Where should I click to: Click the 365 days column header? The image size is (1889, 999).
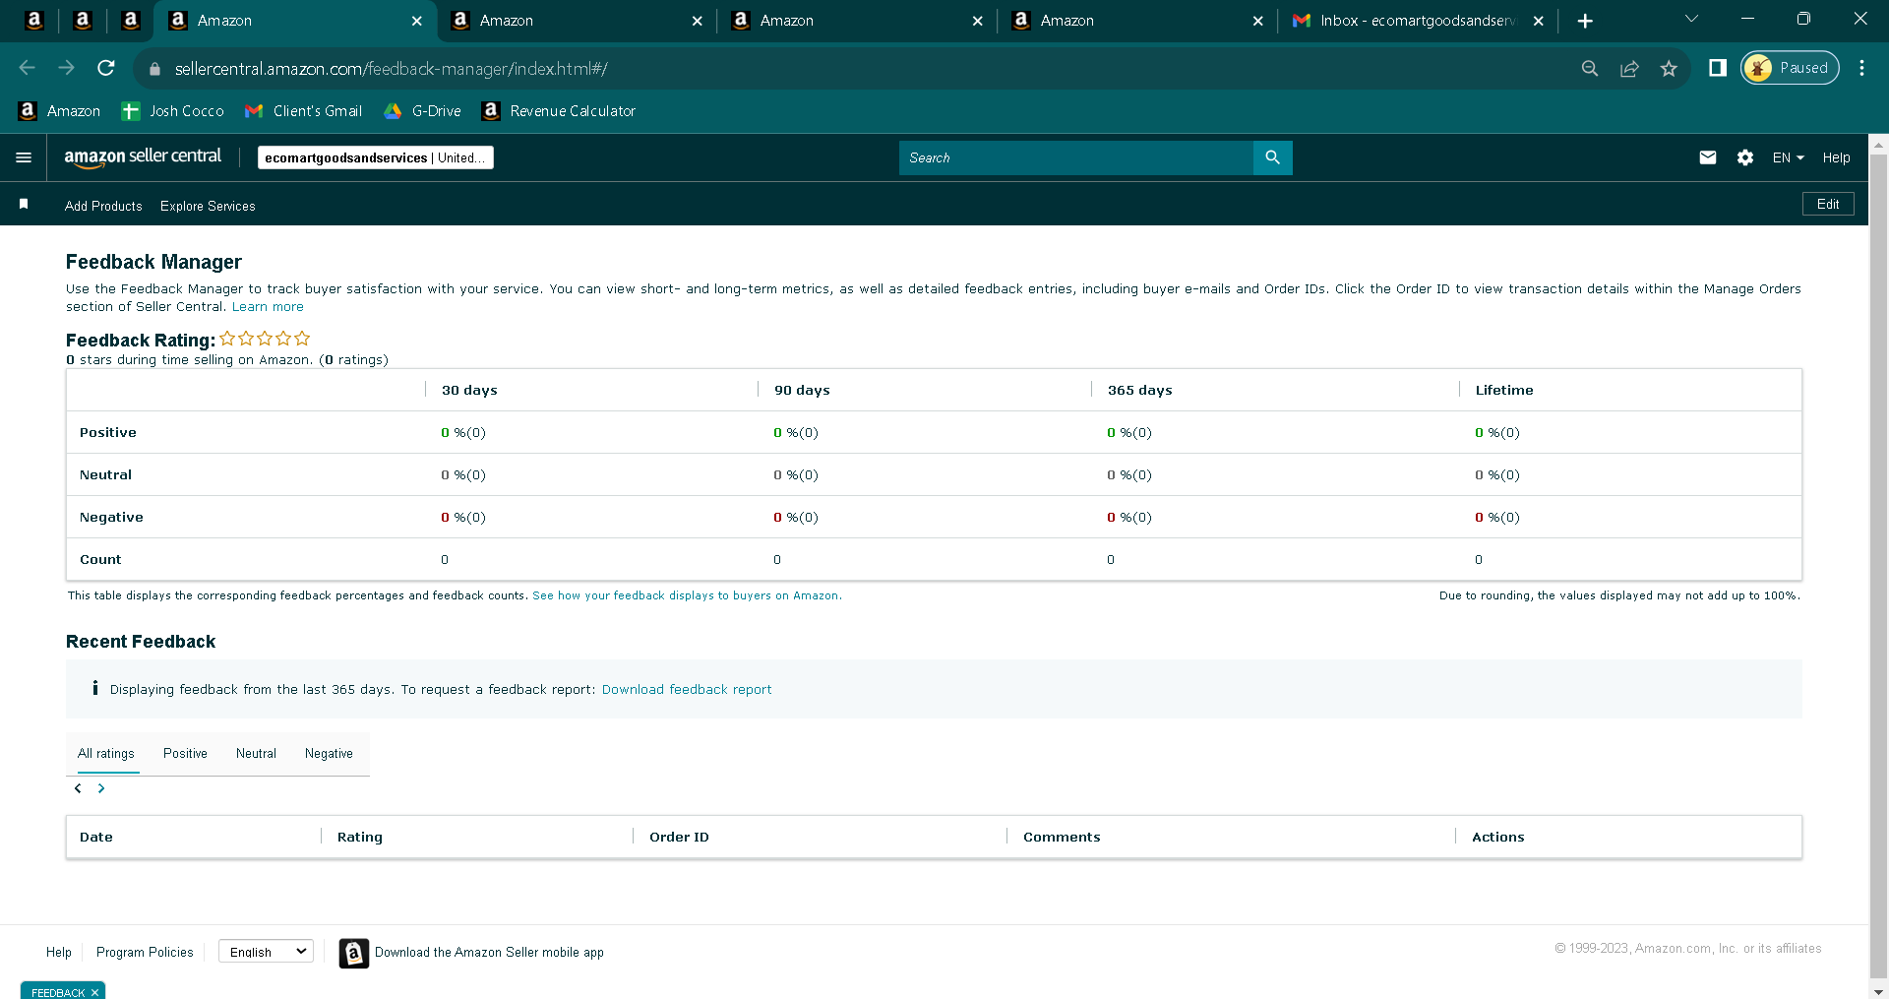pyautogui.click(x=1139, y=391)
